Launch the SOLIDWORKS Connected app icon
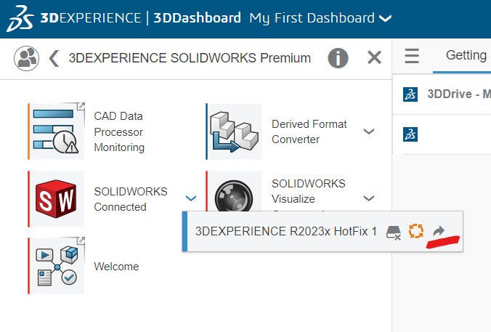 [57, 199]
